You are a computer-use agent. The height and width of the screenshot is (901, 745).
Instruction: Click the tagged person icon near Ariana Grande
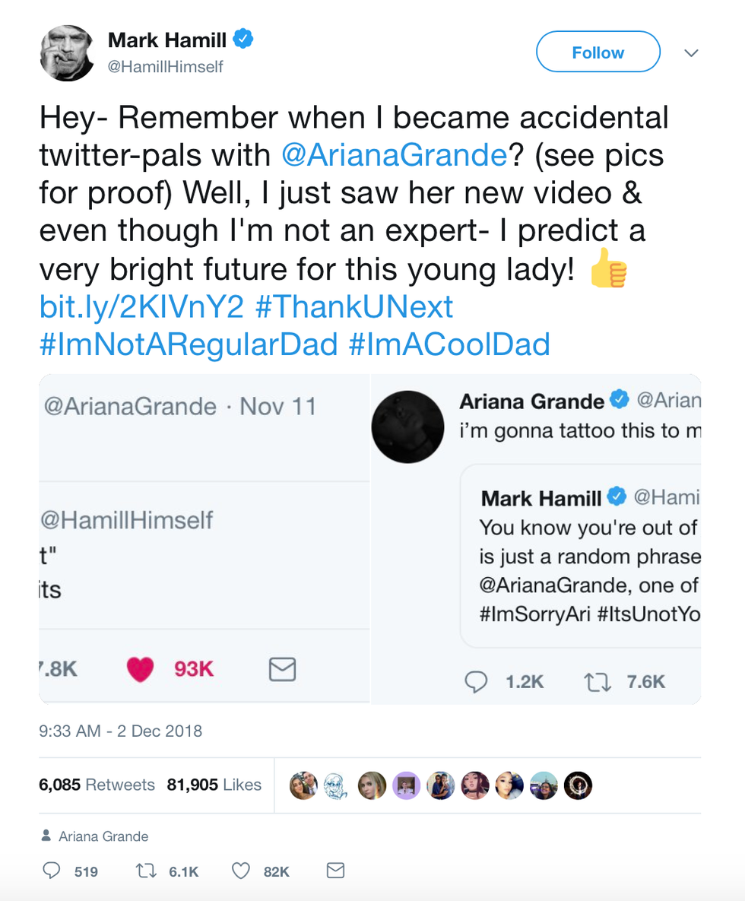46,836
